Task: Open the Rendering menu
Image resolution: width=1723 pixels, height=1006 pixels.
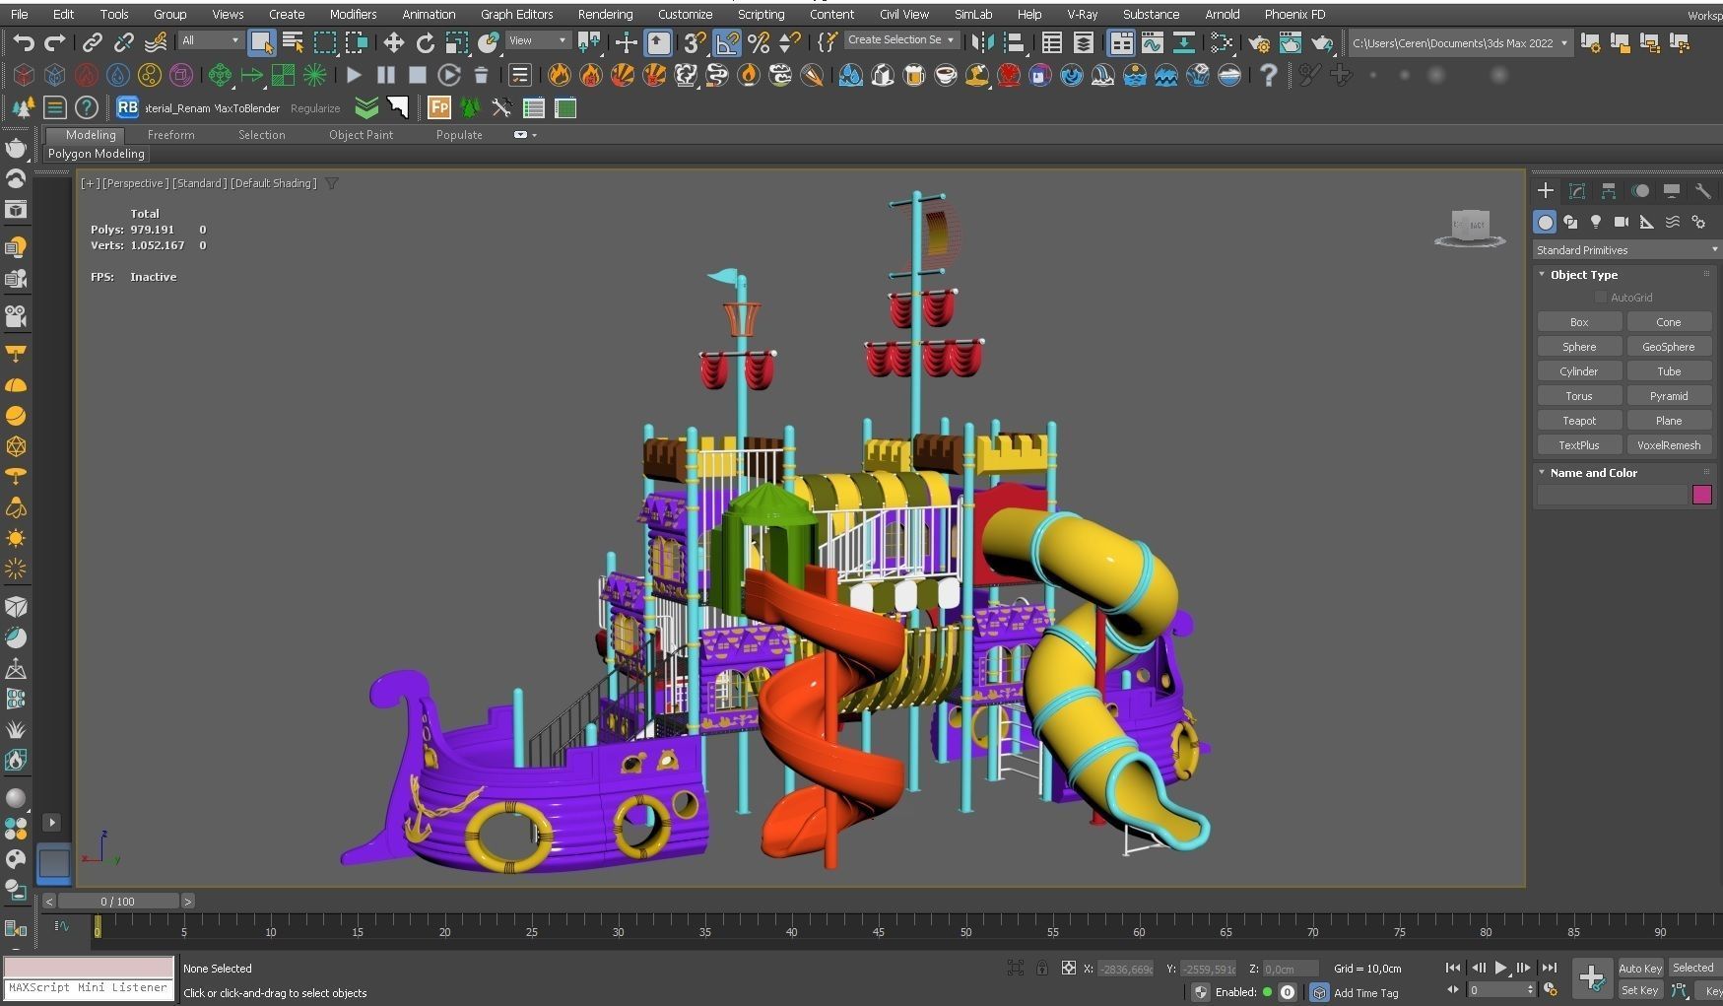Action: 605,14
